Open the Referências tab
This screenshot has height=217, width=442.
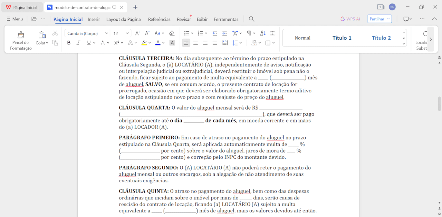(x=159, y=19)
